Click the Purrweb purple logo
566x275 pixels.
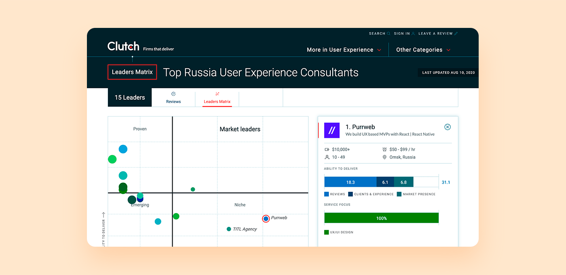point(332,130)
